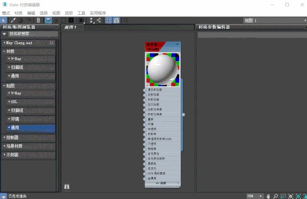
Task: Open Material ID Channel flyout
Action: point(81,20)
